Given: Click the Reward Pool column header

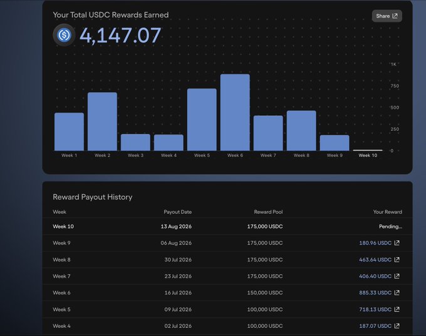Looking at the screenshot, I should tap(268, 212).
